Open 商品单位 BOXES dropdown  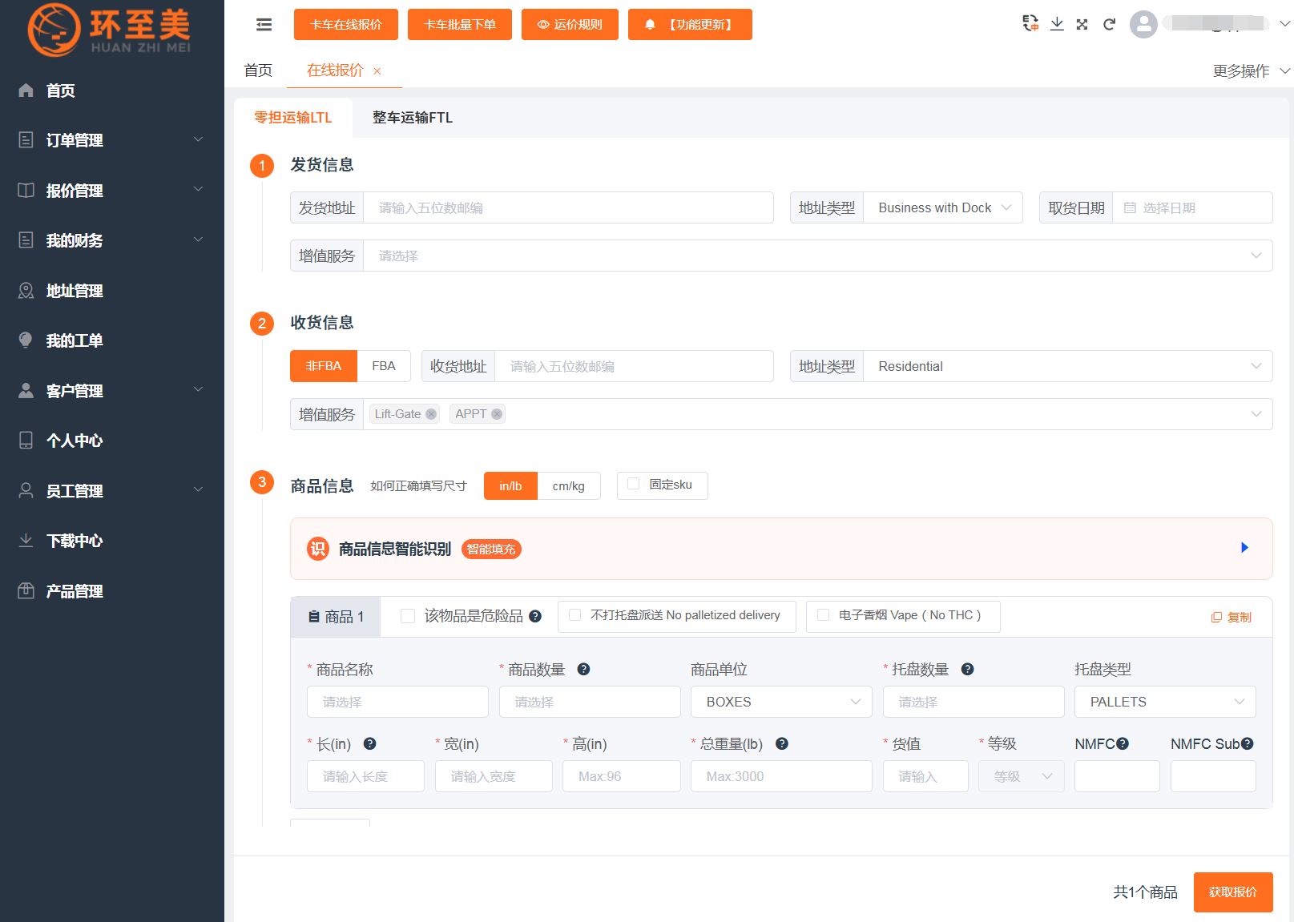[781, 702]
